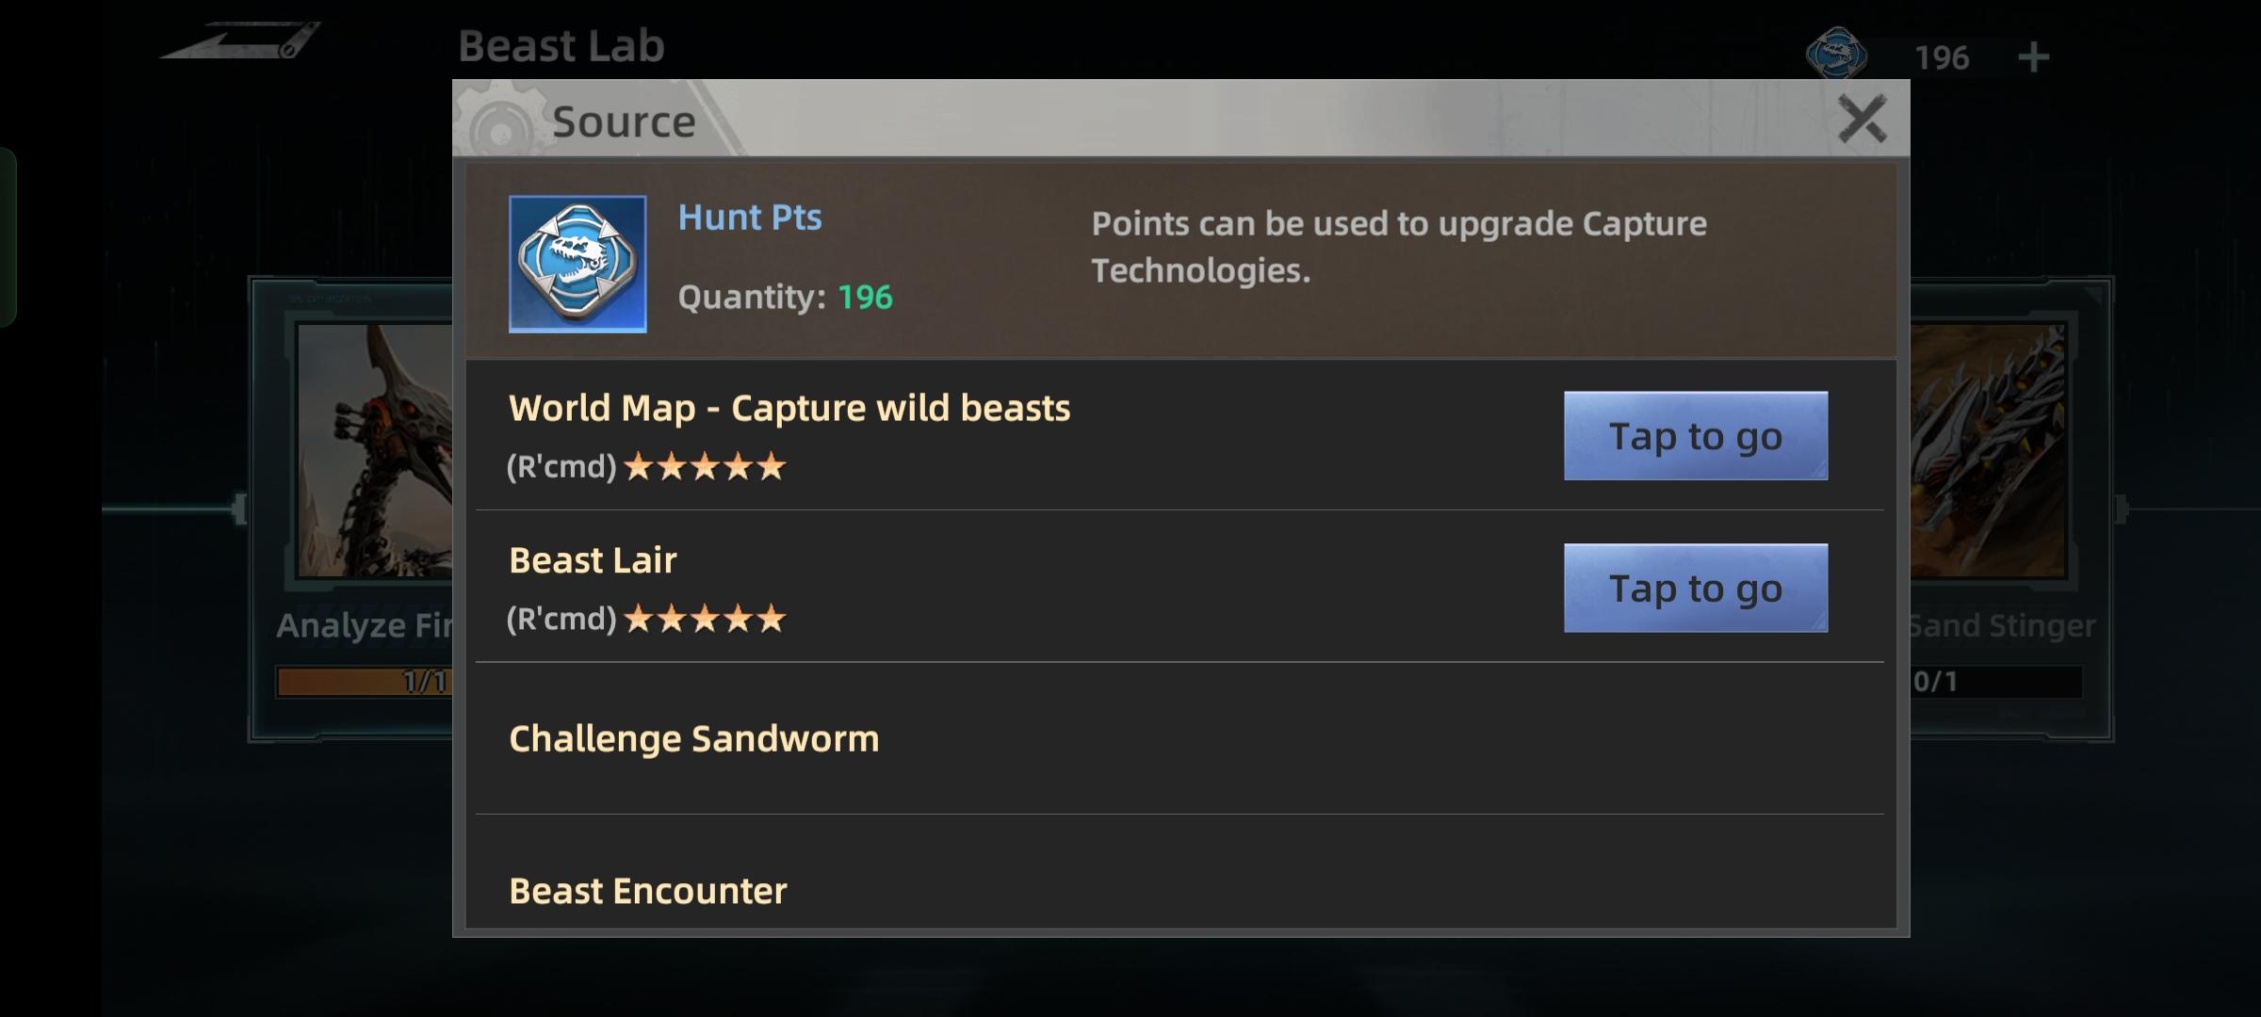Click the gear emblem in Source header
This screenshot has width=2261, height=1017.
pos(499,122)
